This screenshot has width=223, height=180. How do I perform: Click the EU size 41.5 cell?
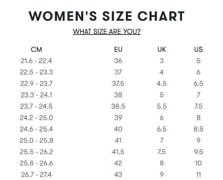pos(118,152)
